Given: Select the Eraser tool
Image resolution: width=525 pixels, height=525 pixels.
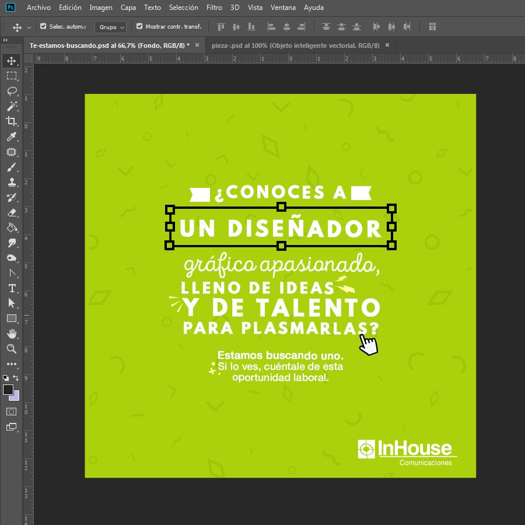Looking at the screenshot, I should pos(12,212).
